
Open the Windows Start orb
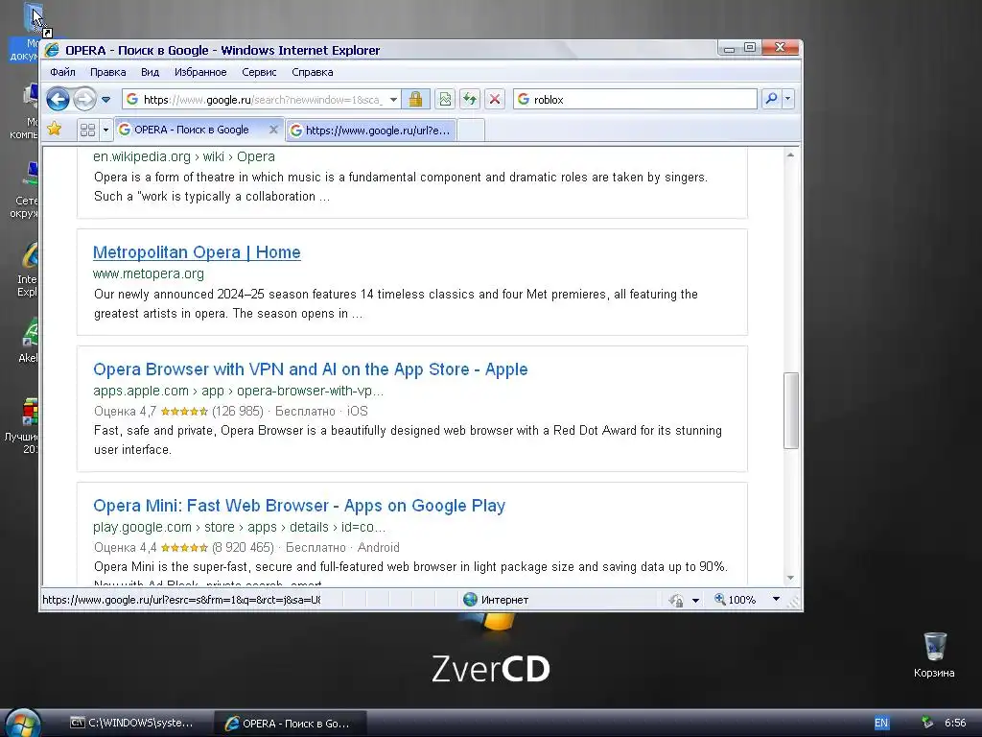pos(24,723)
